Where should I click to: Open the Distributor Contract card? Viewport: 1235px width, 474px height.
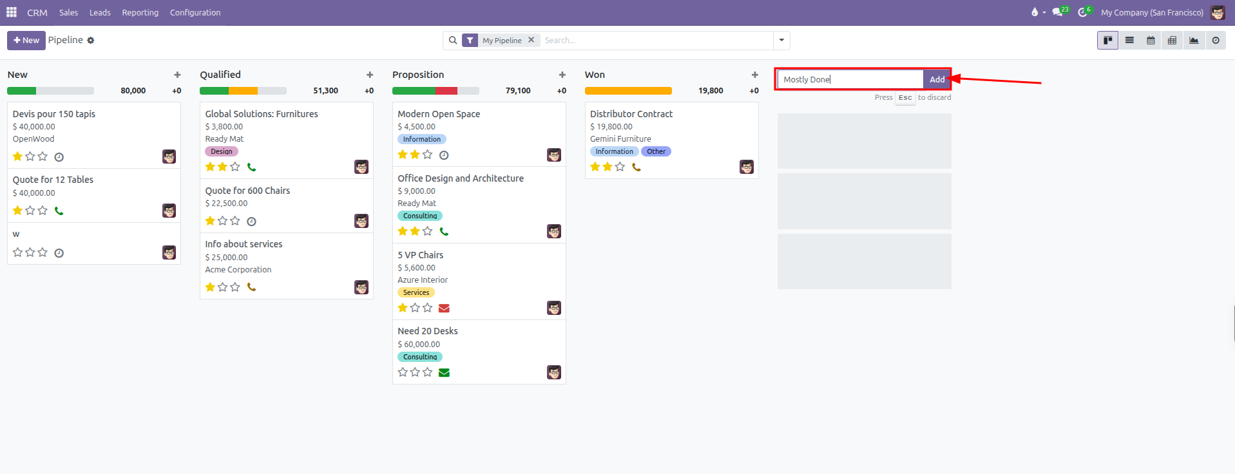pyautogui.click(x=671, y=140)
